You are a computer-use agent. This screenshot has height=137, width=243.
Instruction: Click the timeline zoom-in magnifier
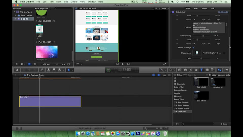pos(161,128)
